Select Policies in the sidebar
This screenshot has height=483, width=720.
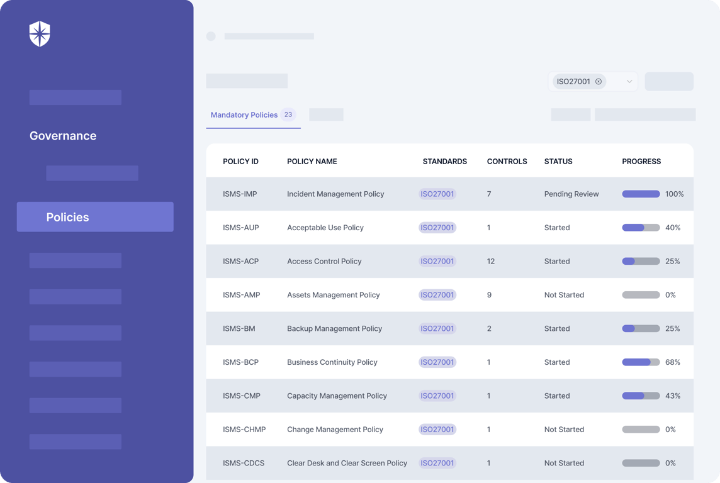(x=95, y=217)
